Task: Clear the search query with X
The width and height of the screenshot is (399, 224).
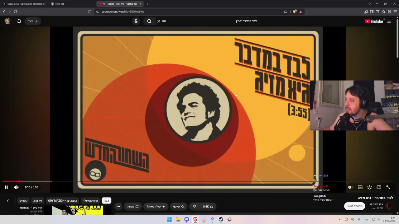Action: [x=158, y=21]
